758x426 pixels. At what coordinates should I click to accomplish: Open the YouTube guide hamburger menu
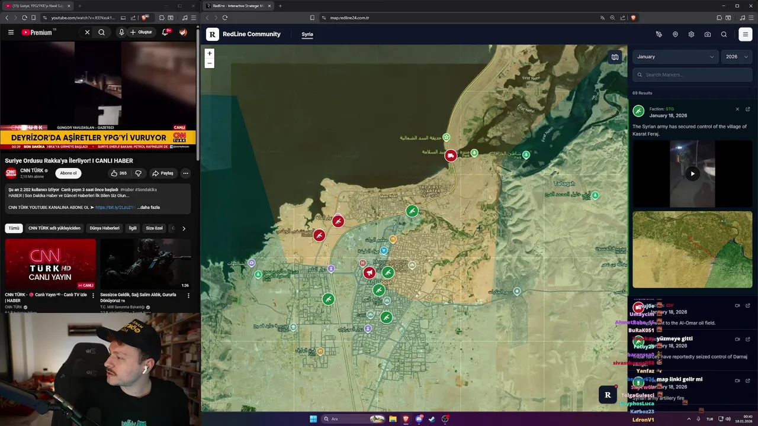tap(11, 32)
